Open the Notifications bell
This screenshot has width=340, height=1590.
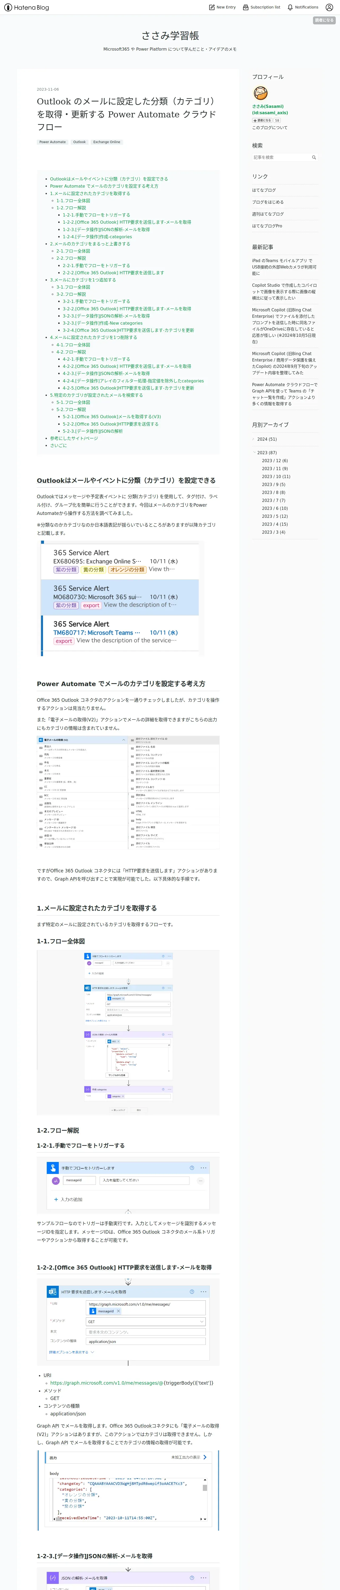click(x=302, y=7)
